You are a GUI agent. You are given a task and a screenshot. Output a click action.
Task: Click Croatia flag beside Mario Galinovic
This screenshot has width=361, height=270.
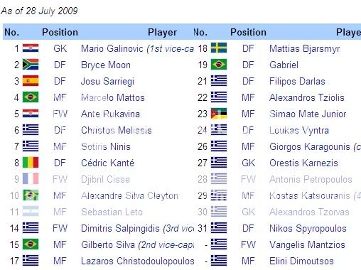(31, 48)
